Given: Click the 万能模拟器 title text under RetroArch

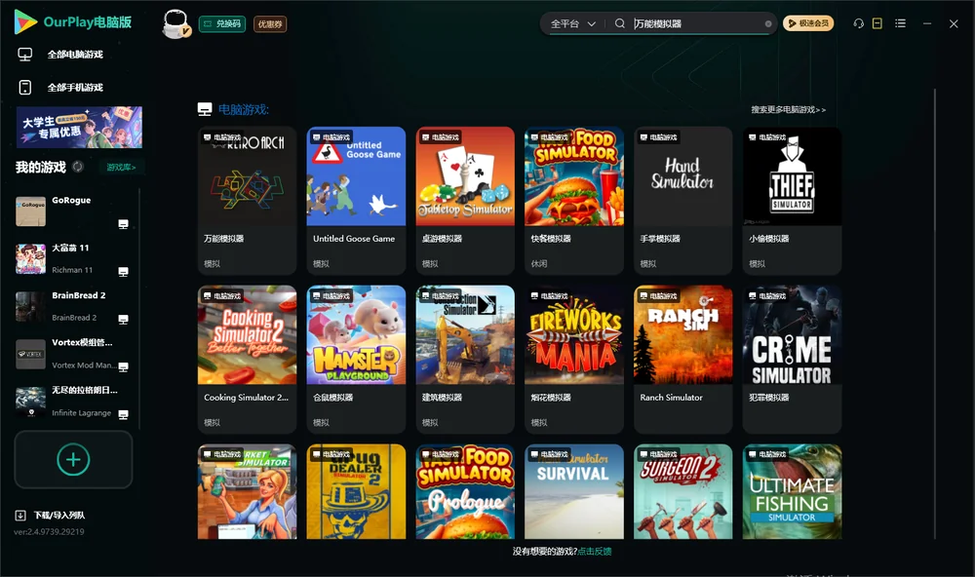Looking at the screenshot, I should tap(224, 239).
